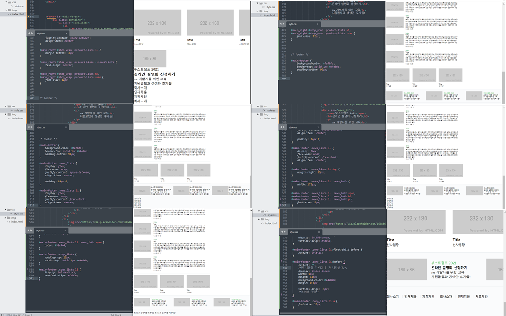This screenshot has width=506, height=316.
Task: Click bookmark marker beside line 571
Action: (28, 17)
